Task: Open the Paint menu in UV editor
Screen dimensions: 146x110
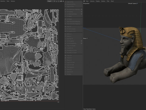Action: 8,1
